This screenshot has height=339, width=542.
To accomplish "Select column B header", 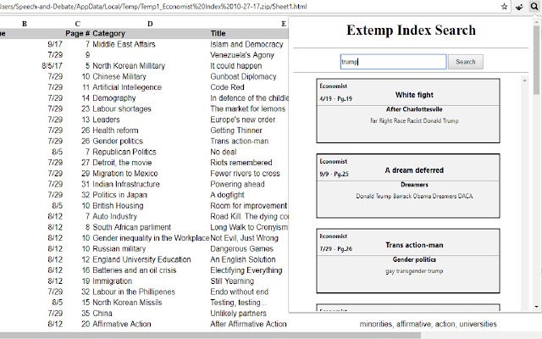I will 25,24.
